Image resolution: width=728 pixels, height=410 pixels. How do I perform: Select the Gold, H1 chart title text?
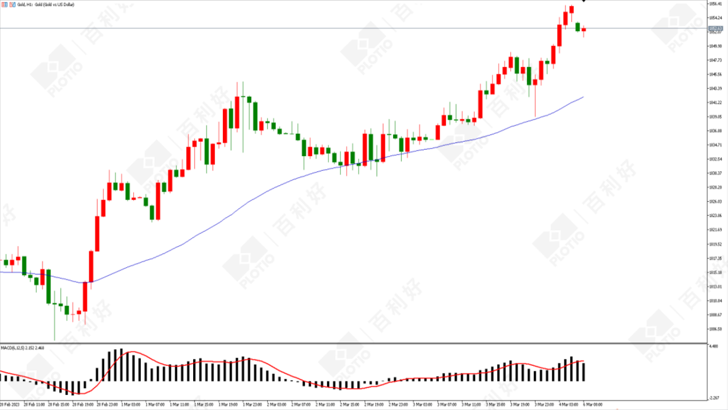[26, 4]
